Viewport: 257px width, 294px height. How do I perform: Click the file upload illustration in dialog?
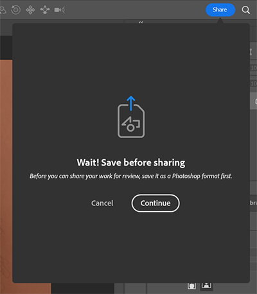(x=131, y=117)
